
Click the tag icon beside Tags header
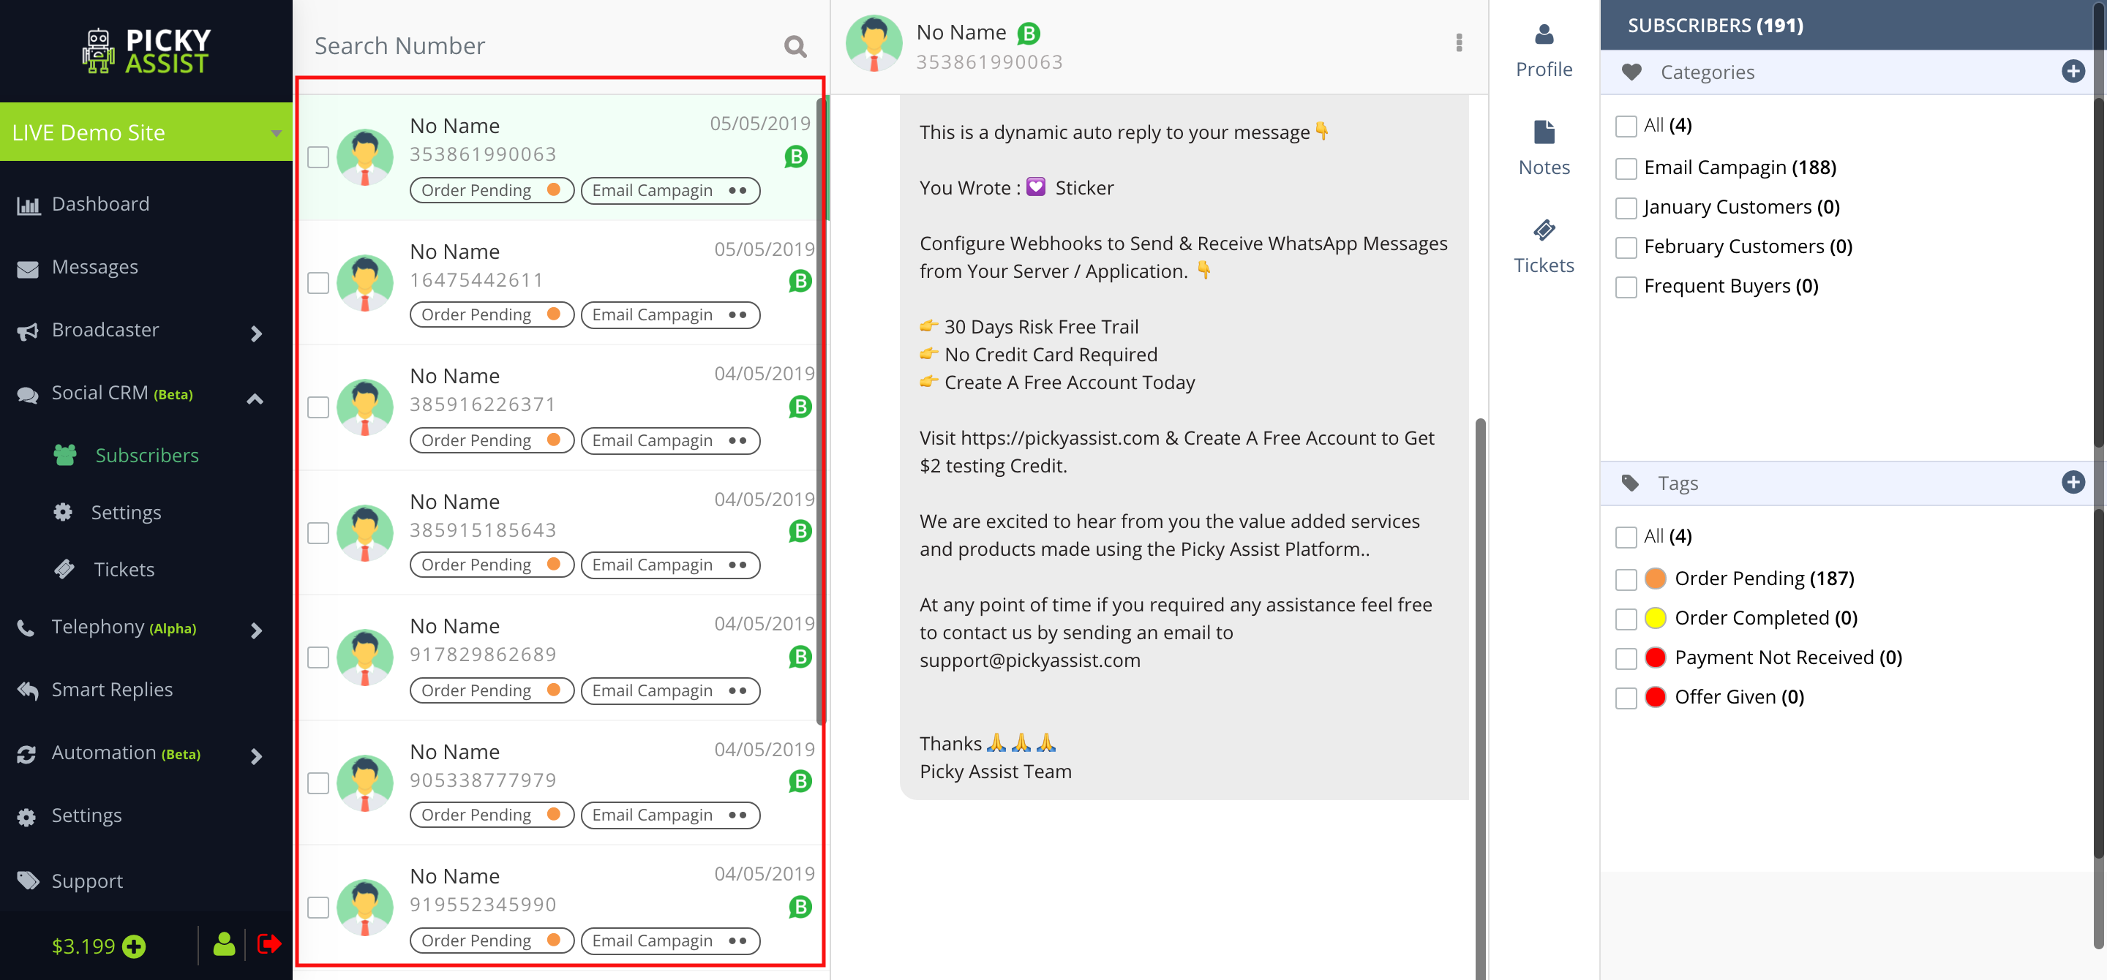1629,483
